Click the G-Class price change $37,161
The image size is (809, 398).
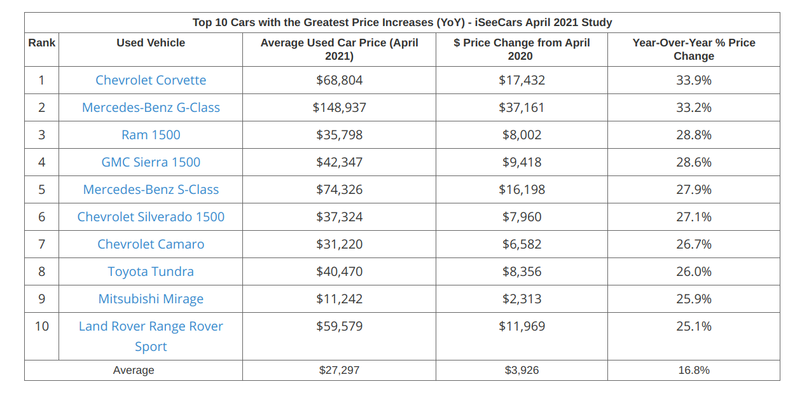522,107
